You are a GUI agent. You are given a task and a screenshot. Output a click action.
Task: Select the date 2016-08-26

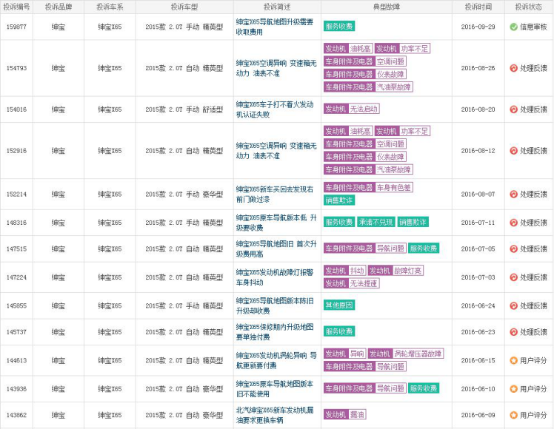click(478, 68)
